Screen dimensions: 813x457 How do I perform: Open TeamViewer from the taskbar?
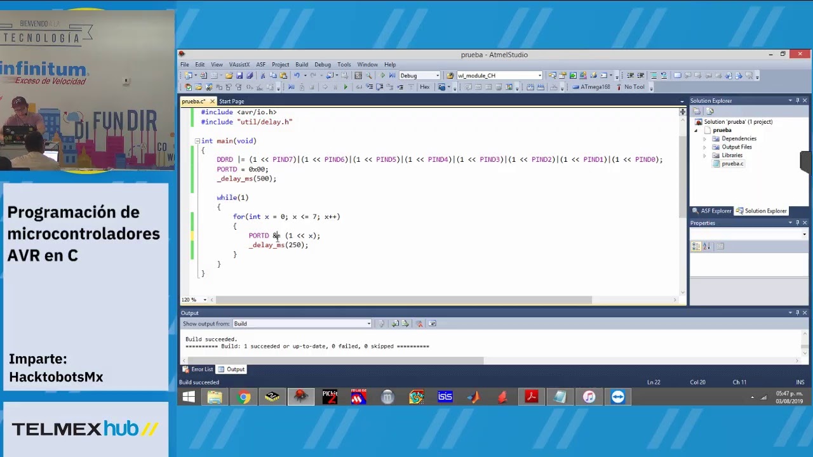(618, 397)
